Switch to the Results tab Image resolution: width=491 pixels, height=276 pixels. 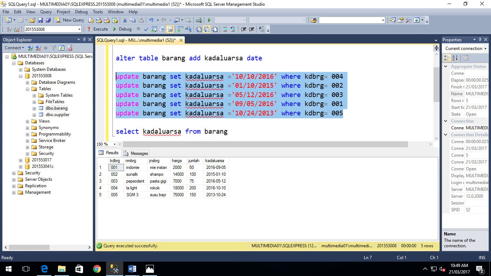click(109, 153)
